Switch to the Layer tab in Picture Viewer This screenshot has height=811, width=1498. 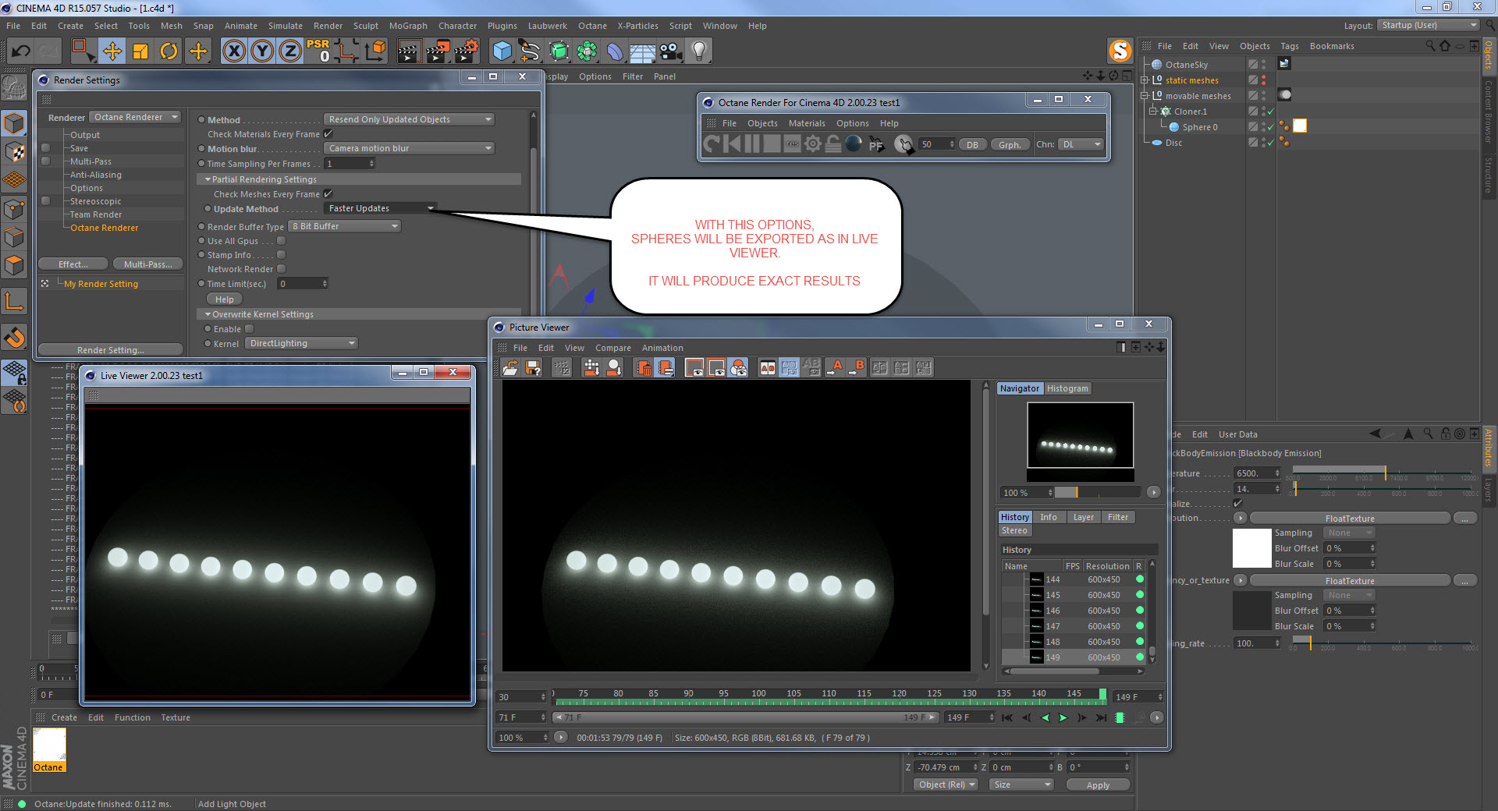(x=1083, y=517)
